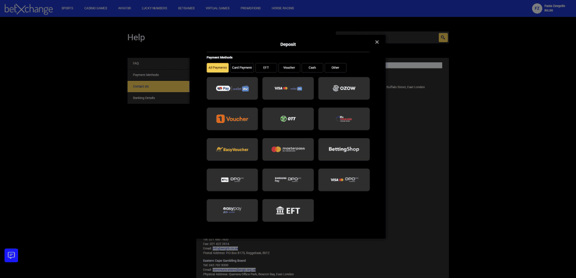This screenshot has height=278, width=576.
Task: Select Contact Us in Help sidebar
Action: point(158,86)
